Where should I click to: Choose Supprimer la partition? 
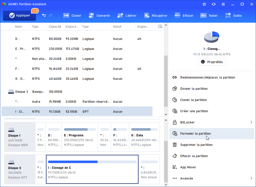click(x=212, y=145)
